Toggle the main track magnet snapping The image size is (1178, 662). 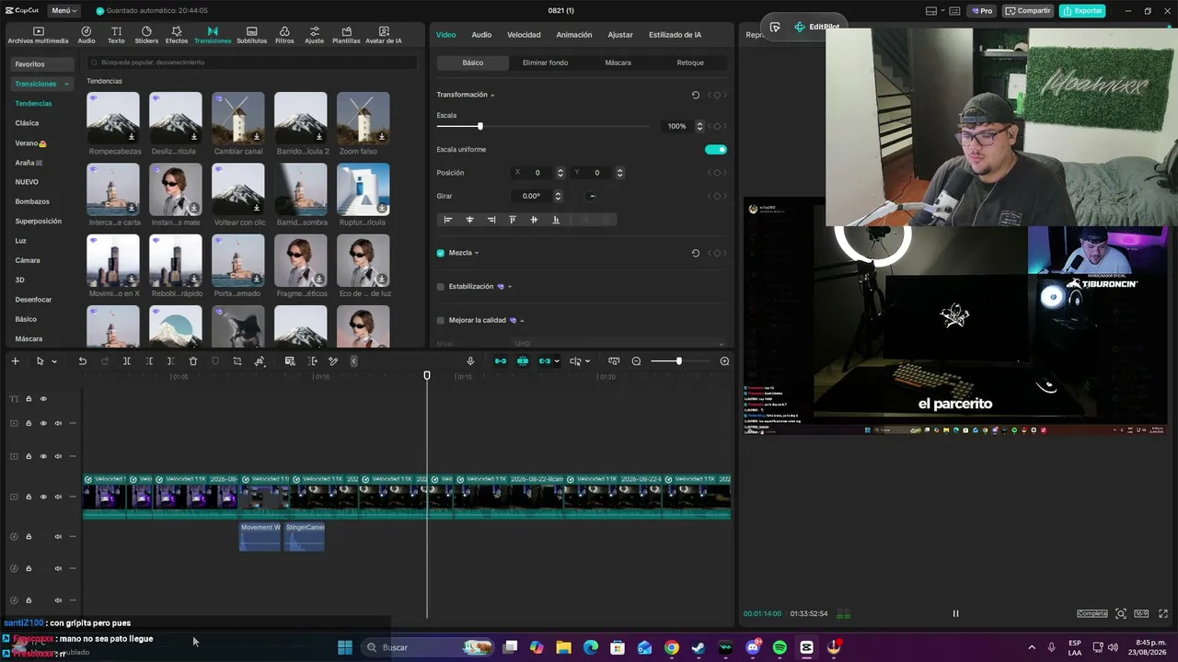click(501, 361)
